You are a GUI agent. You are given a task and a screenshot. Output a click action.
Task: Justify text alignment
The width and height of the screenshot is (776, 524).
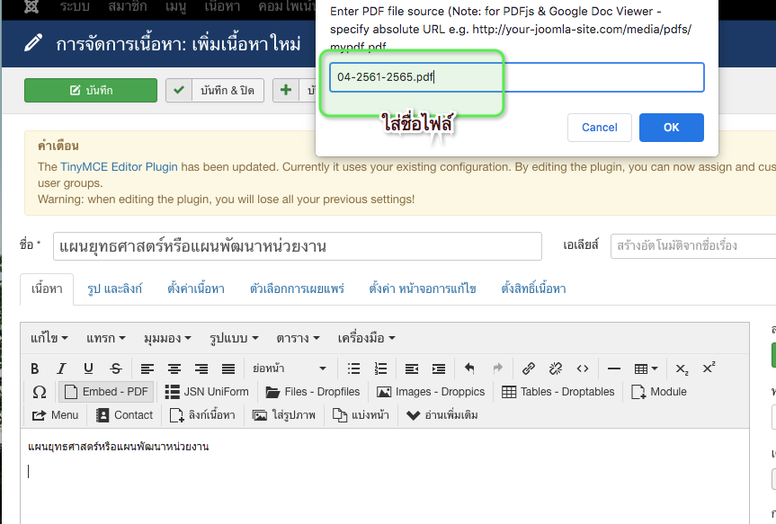tap(228, 369)
